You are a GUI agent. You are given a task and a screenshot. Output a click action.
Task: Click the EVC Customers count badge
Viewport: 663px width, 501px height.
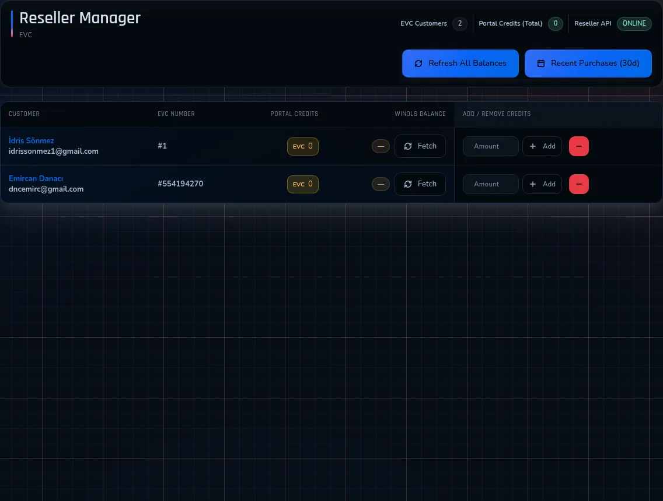coord(460,24)
